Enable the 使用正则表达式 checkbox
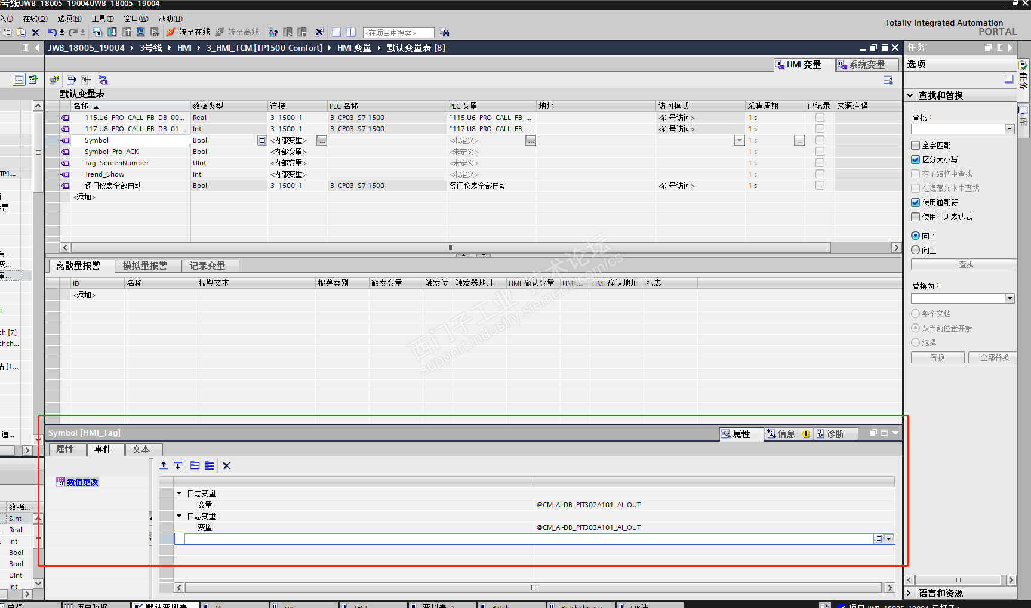The height and width of the screenshot is (608, 1031). (x=915, y=217)
